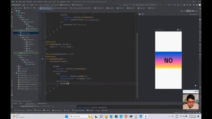Screen dimensions: 212x119
Task: Open the Edit menu
Action: click(x=20, y=2)
